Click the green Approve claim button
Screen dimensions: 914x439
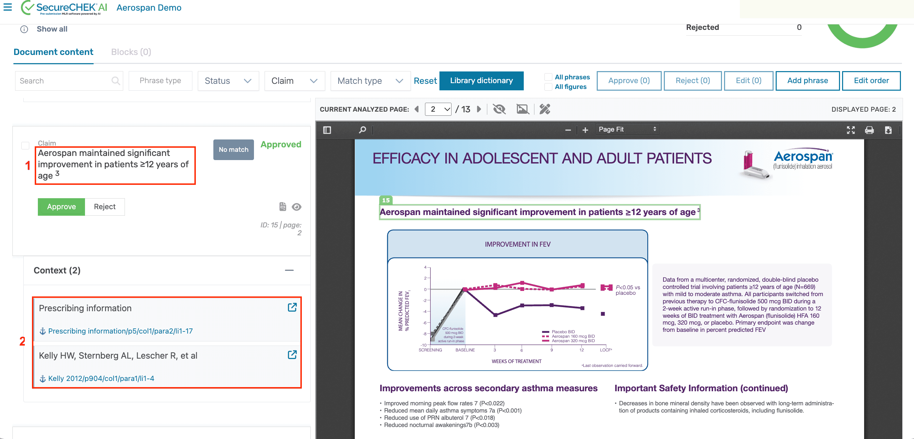coord(61,207)
